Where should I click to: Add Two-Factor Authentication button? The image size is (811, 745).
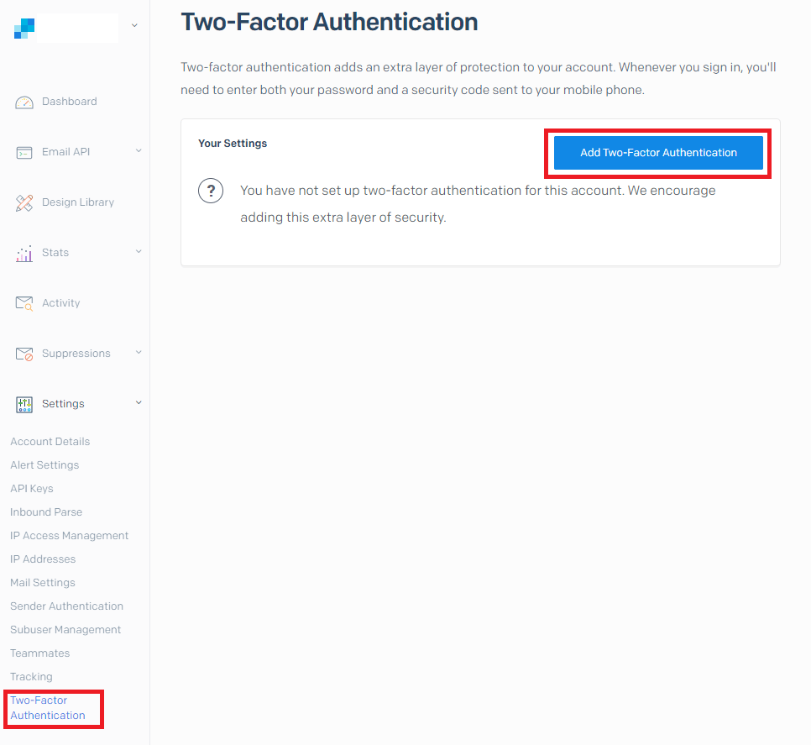click(658, 153)
